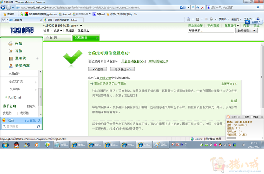
Task: Open the 体验中心 link
Action: [83, 30]
